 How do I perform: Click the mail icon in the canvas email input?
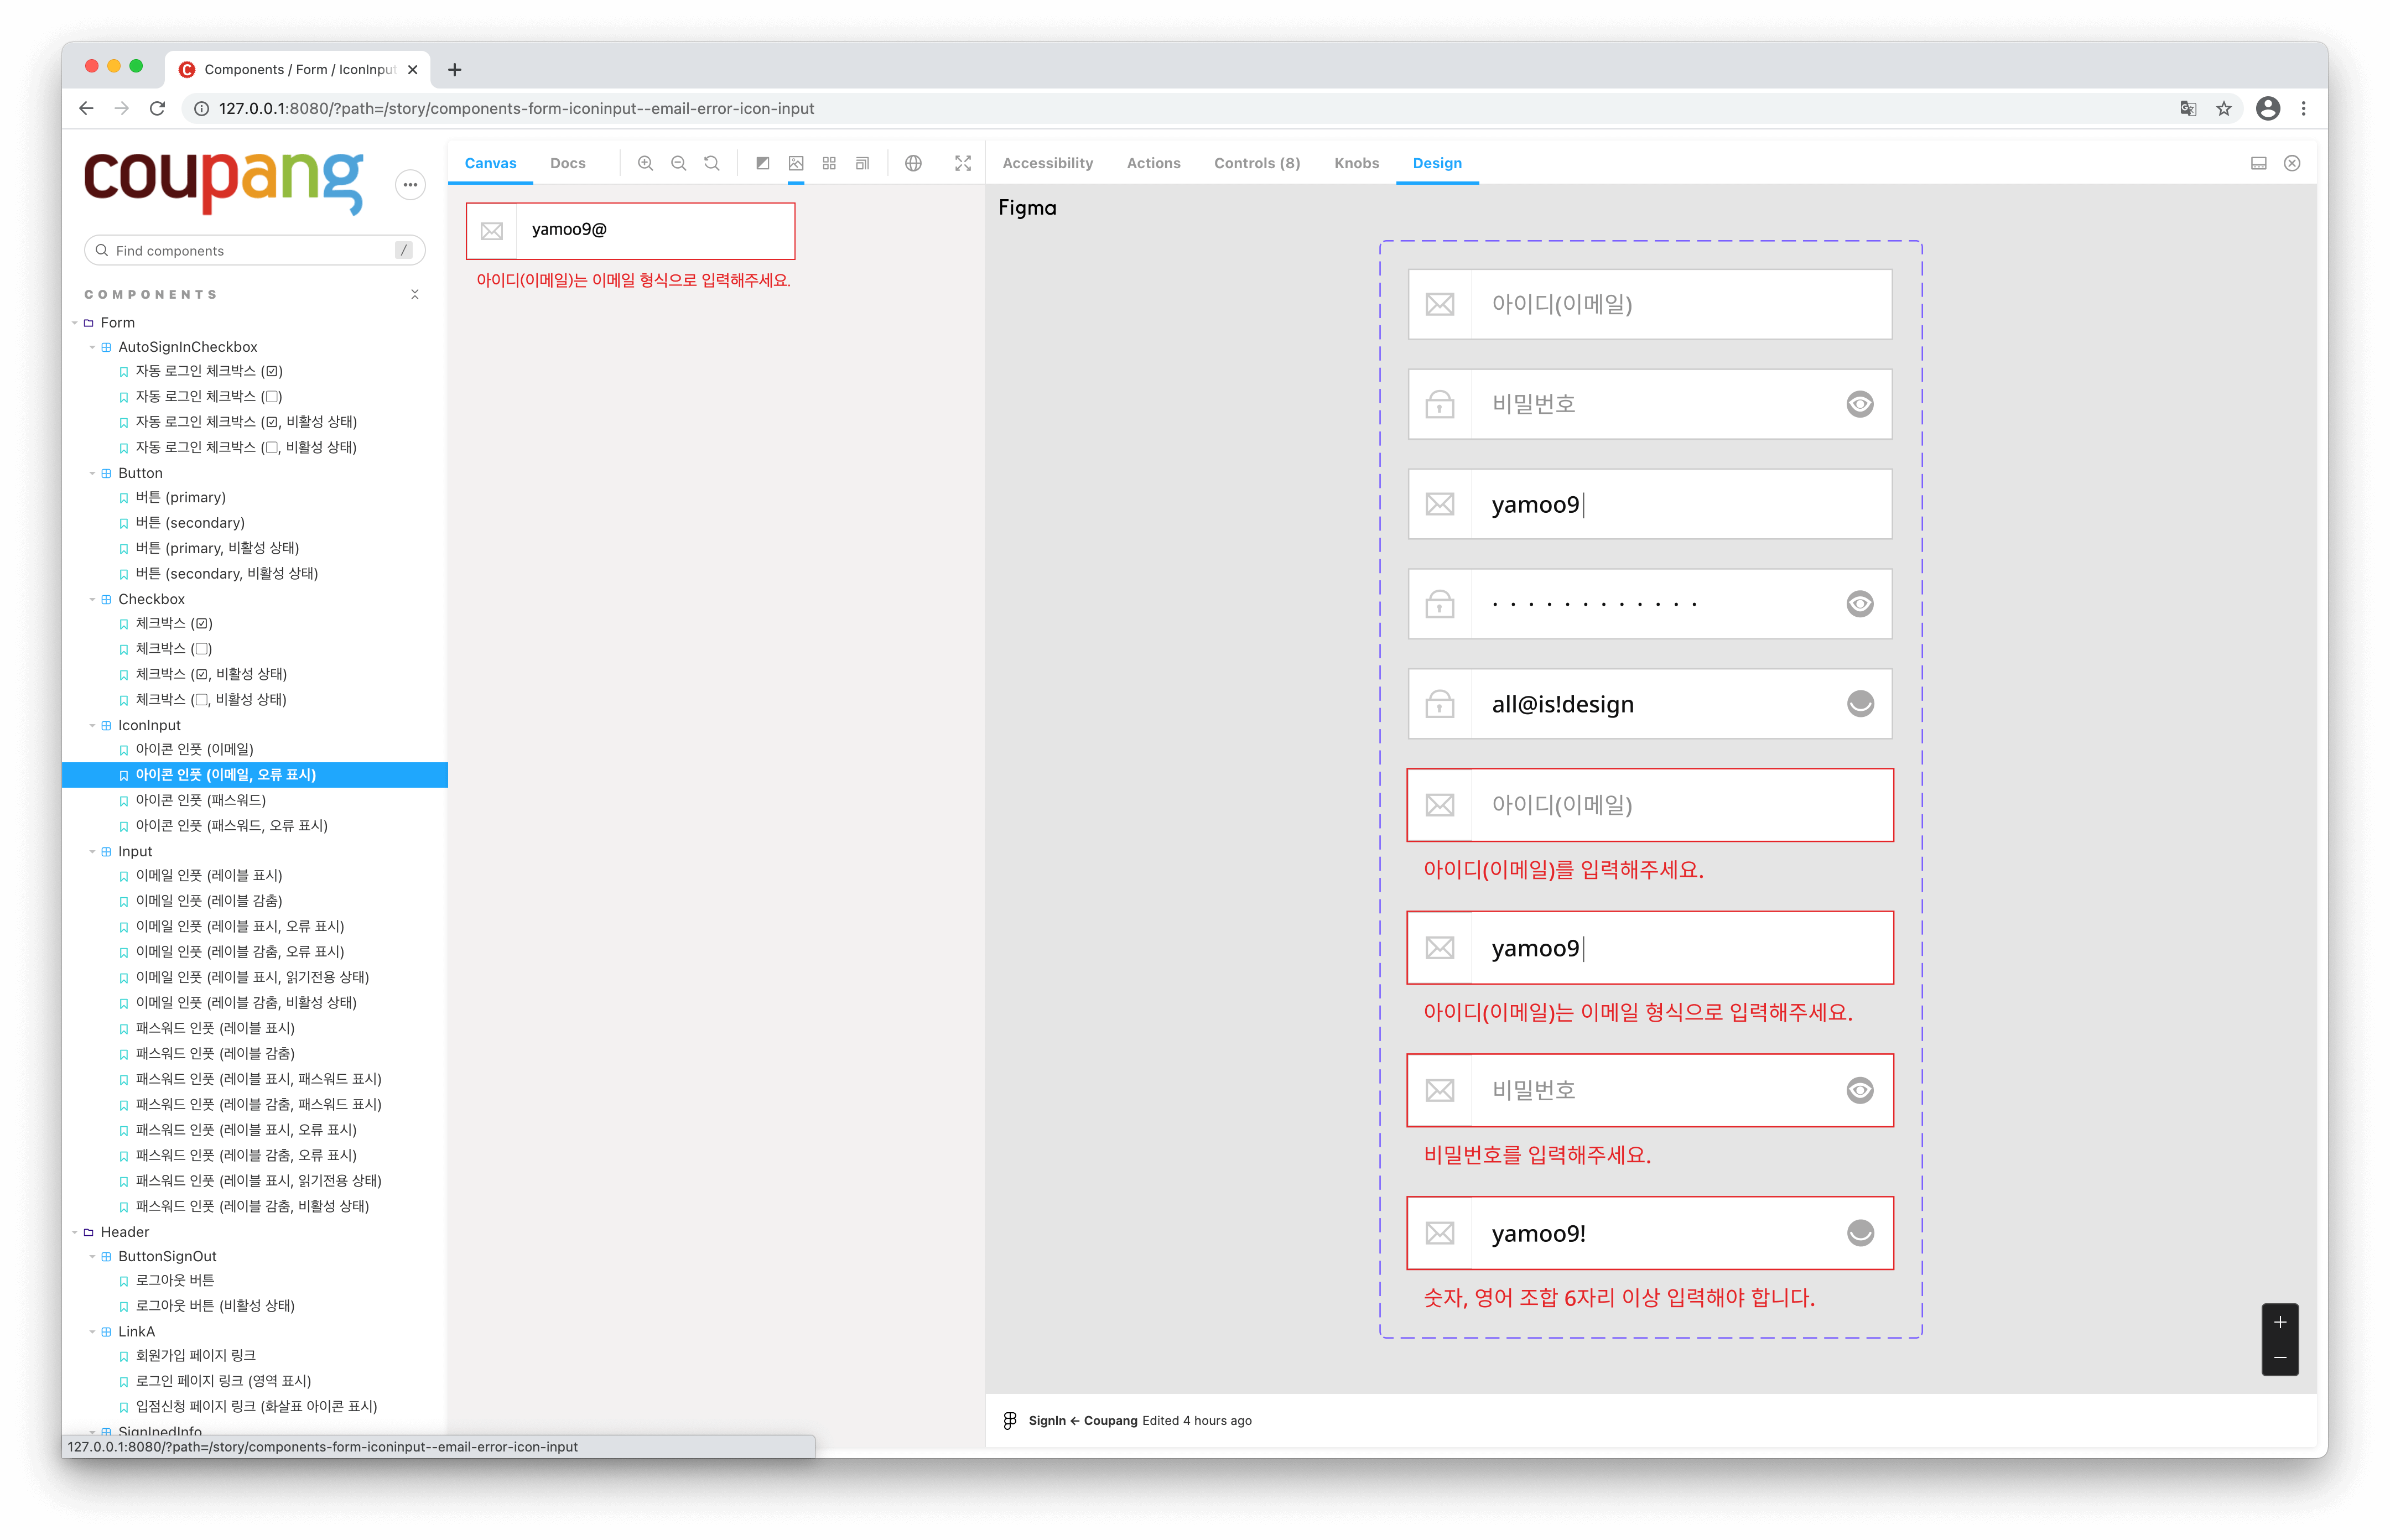click(x=492, y=231)
